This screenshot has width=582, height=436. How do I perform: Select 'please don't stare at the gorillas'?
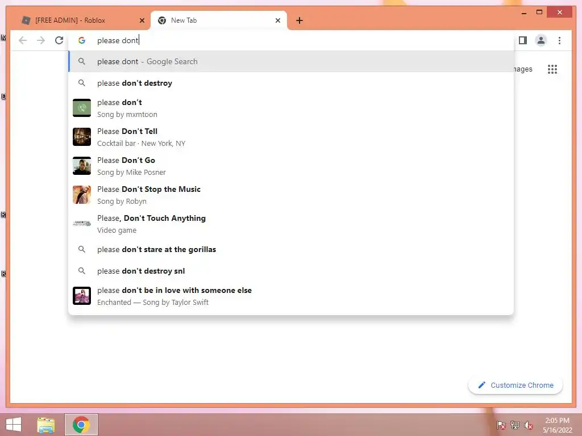tap(292, 250)
